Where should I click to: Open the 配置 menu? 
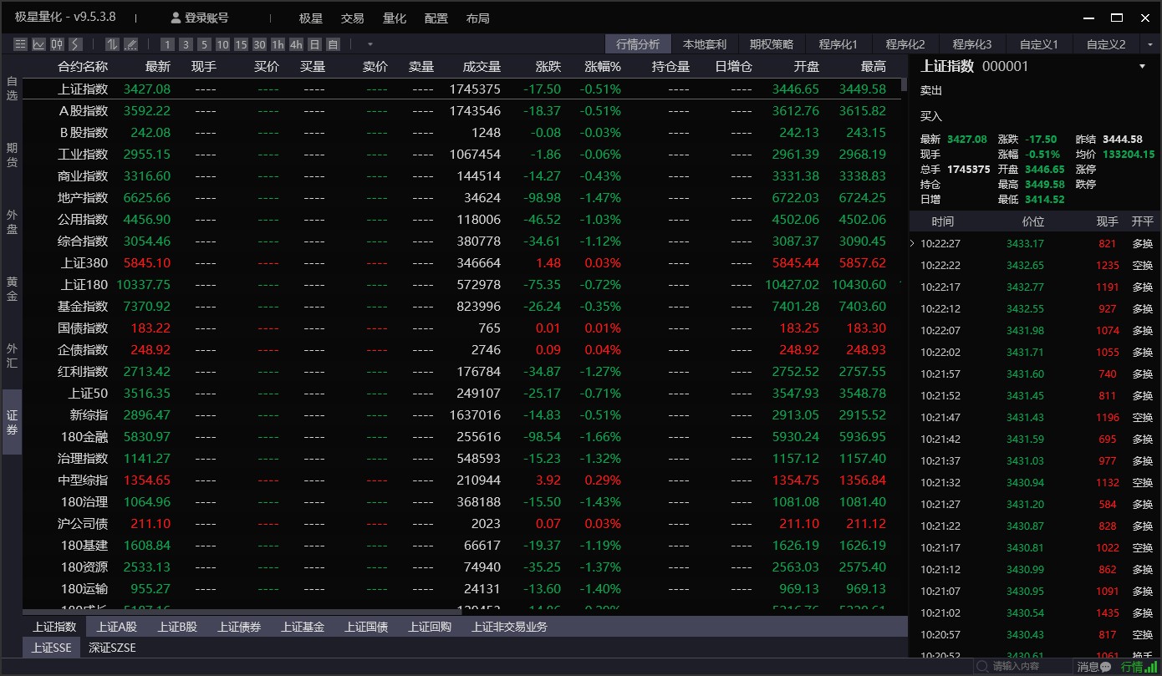coord(436,18)
